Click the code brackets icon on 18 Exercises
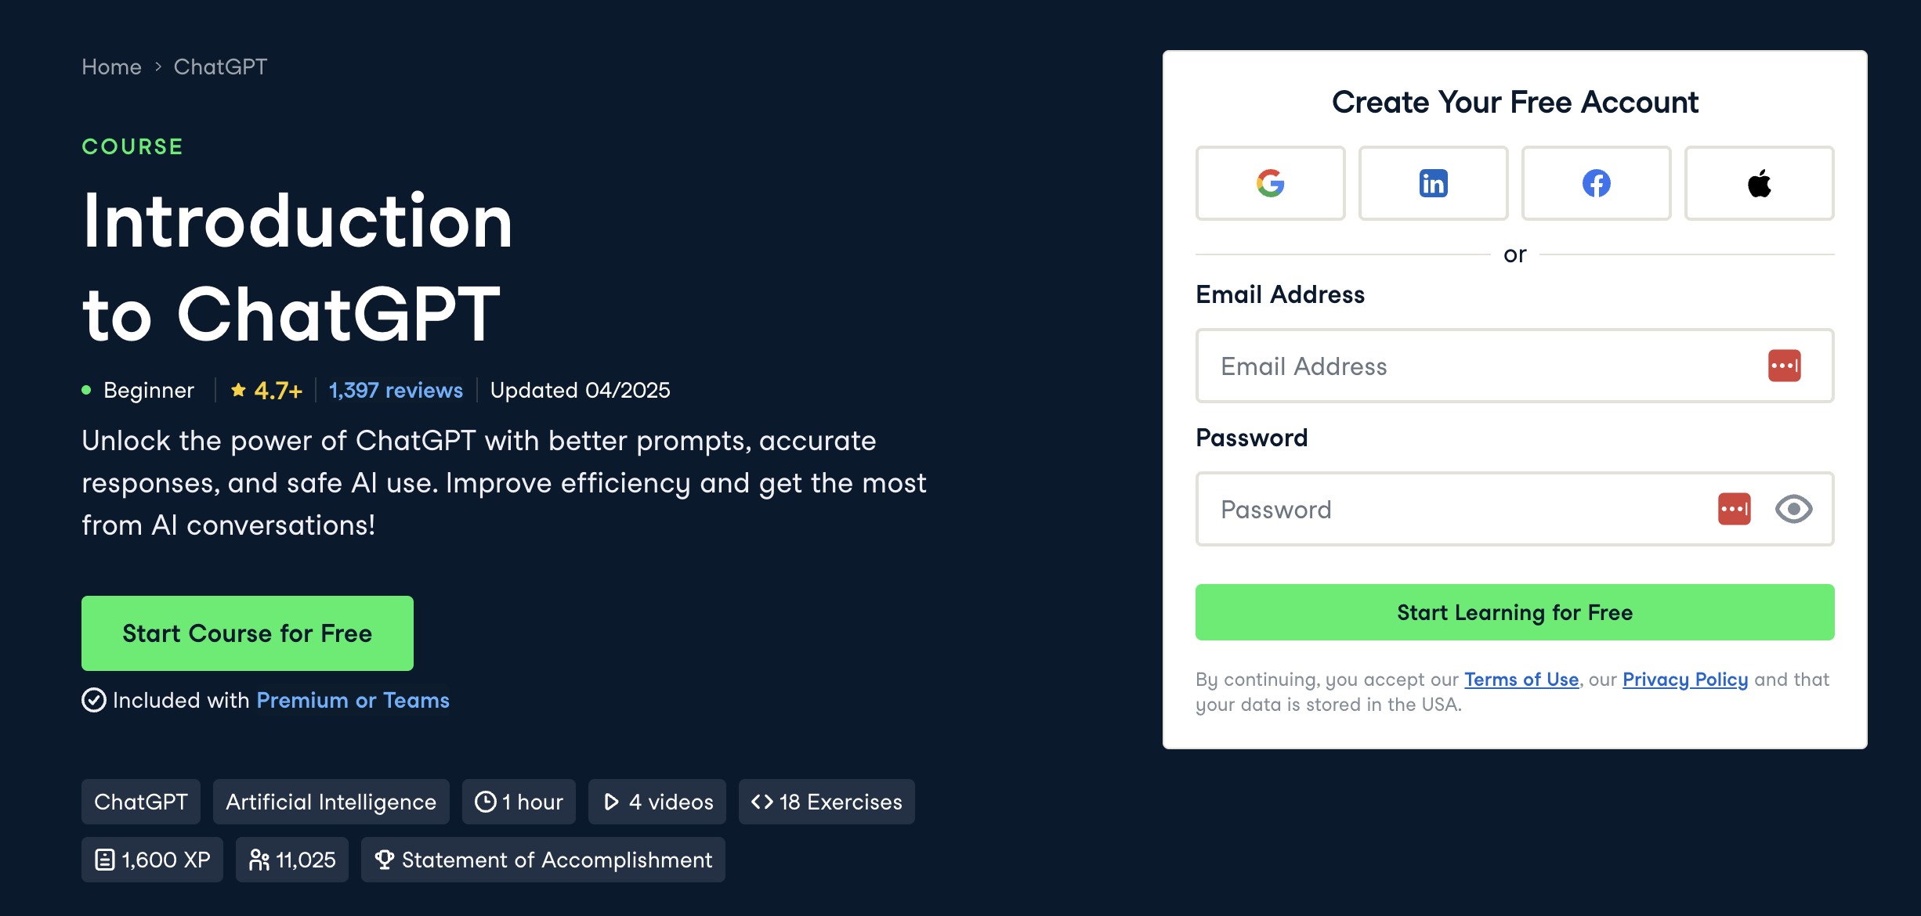Viewport: 1921px width, 916px height. point(762,801)
